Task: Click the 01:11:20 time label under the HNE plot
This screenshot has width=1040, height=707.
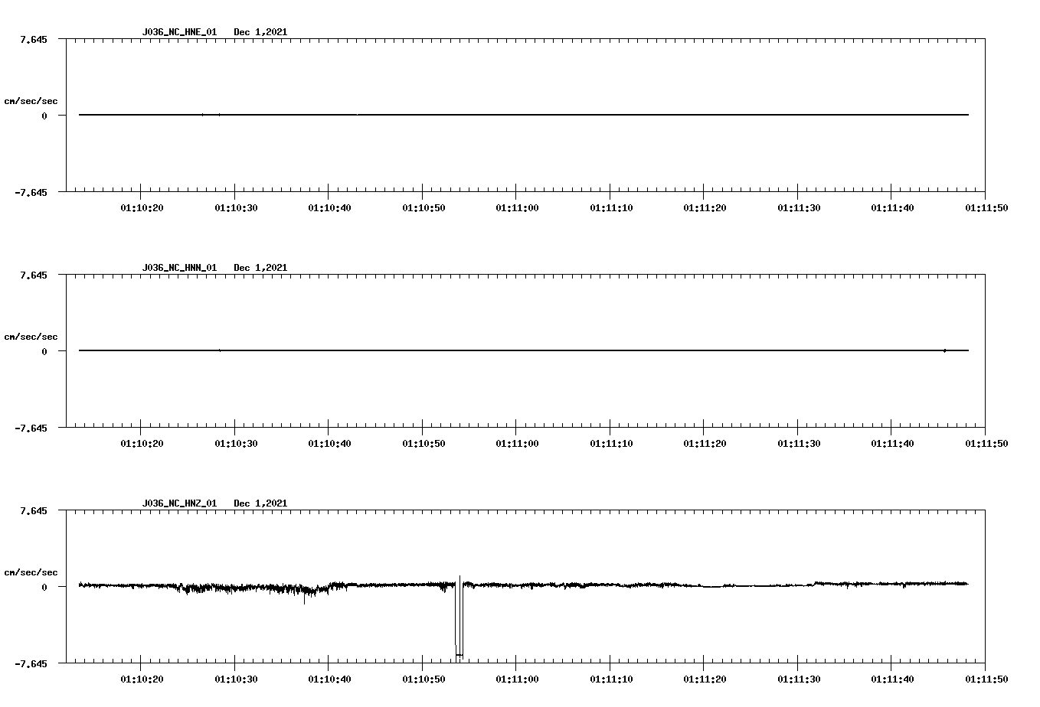Action: click(704, 207)
